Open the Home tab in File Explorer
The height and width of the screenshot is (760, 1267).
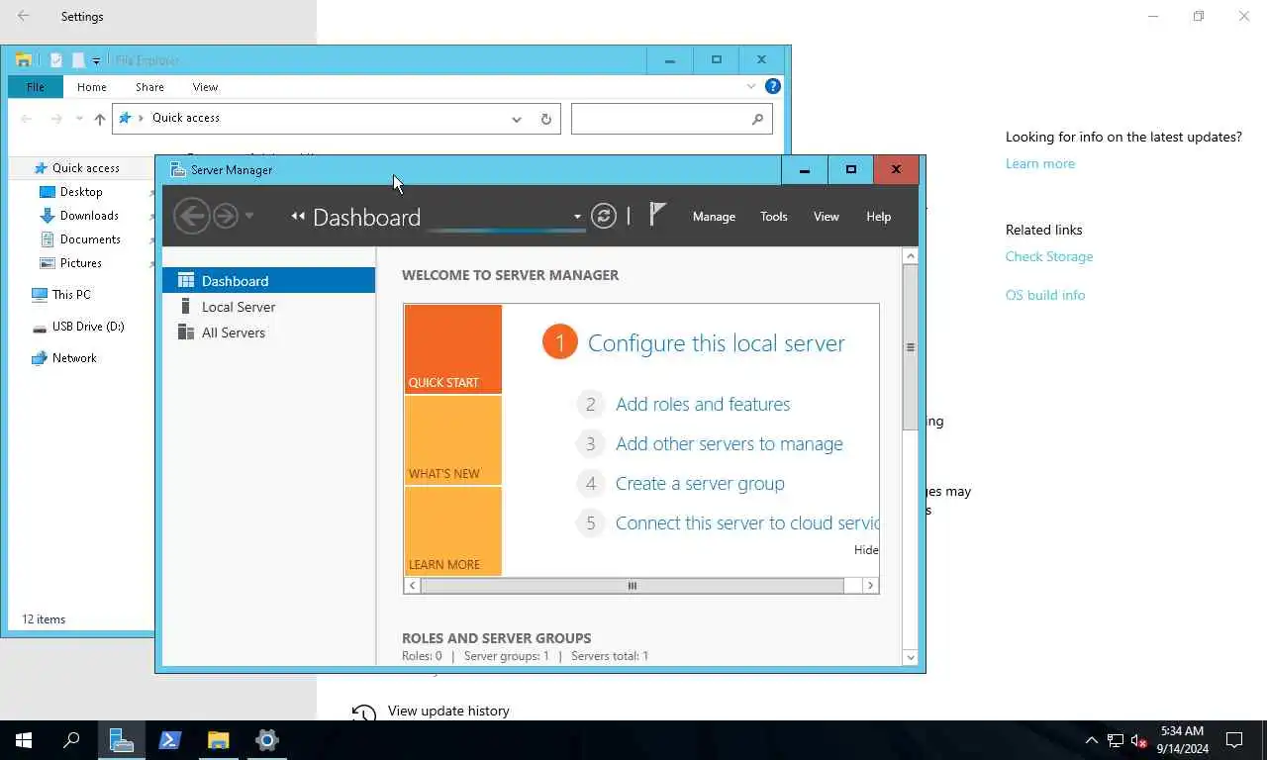click(x=92, y=87)
